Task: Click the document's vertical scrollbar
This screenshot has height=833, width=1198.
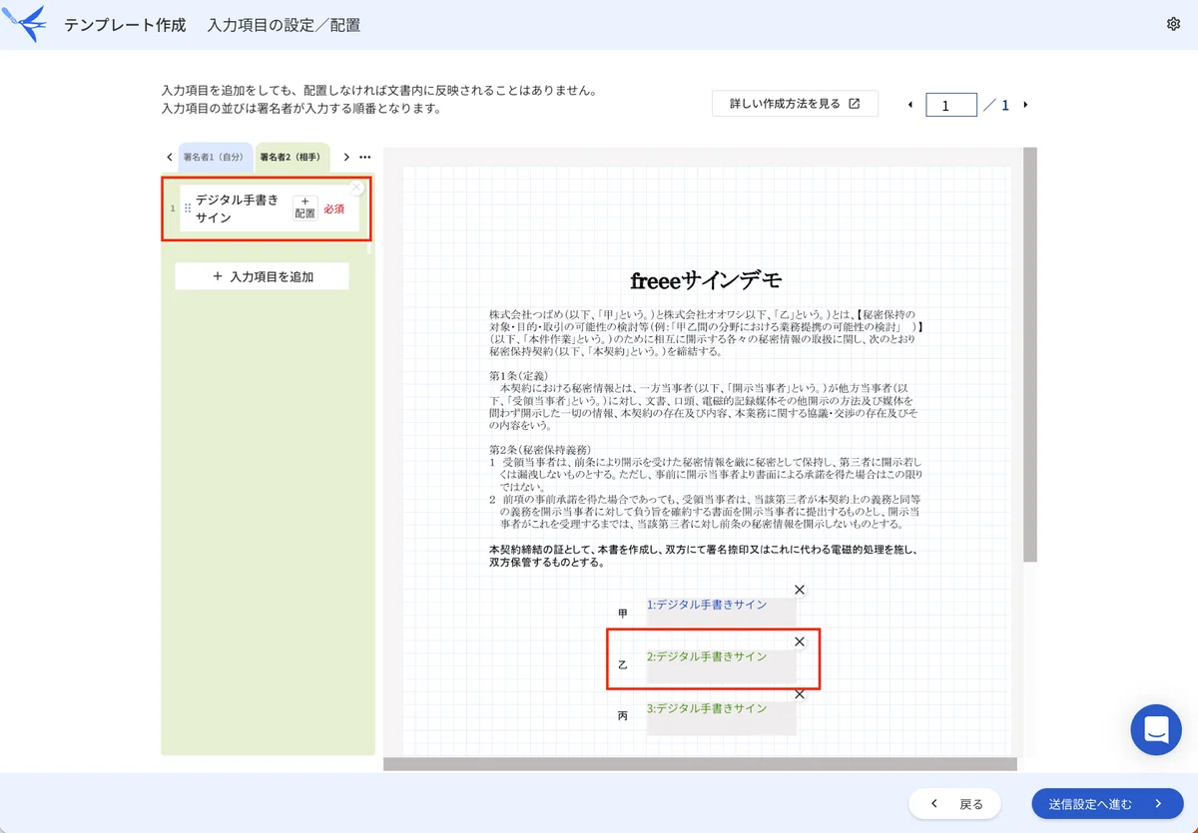Action: point(1030,354)
